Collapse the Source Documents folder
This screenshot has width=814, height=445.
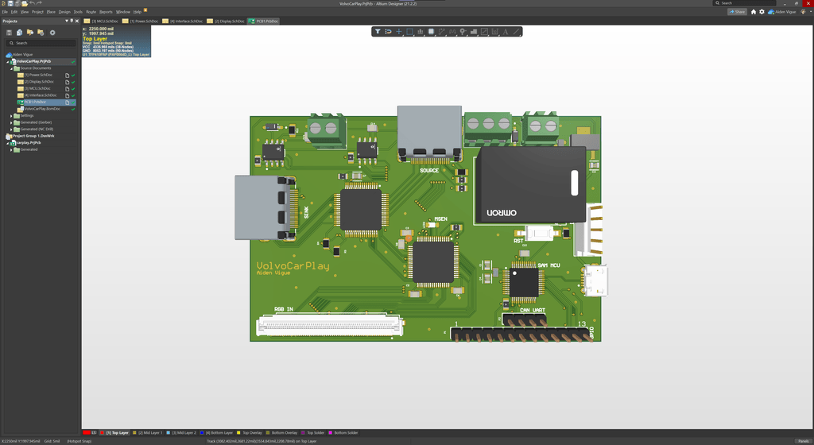click(11, 68)
